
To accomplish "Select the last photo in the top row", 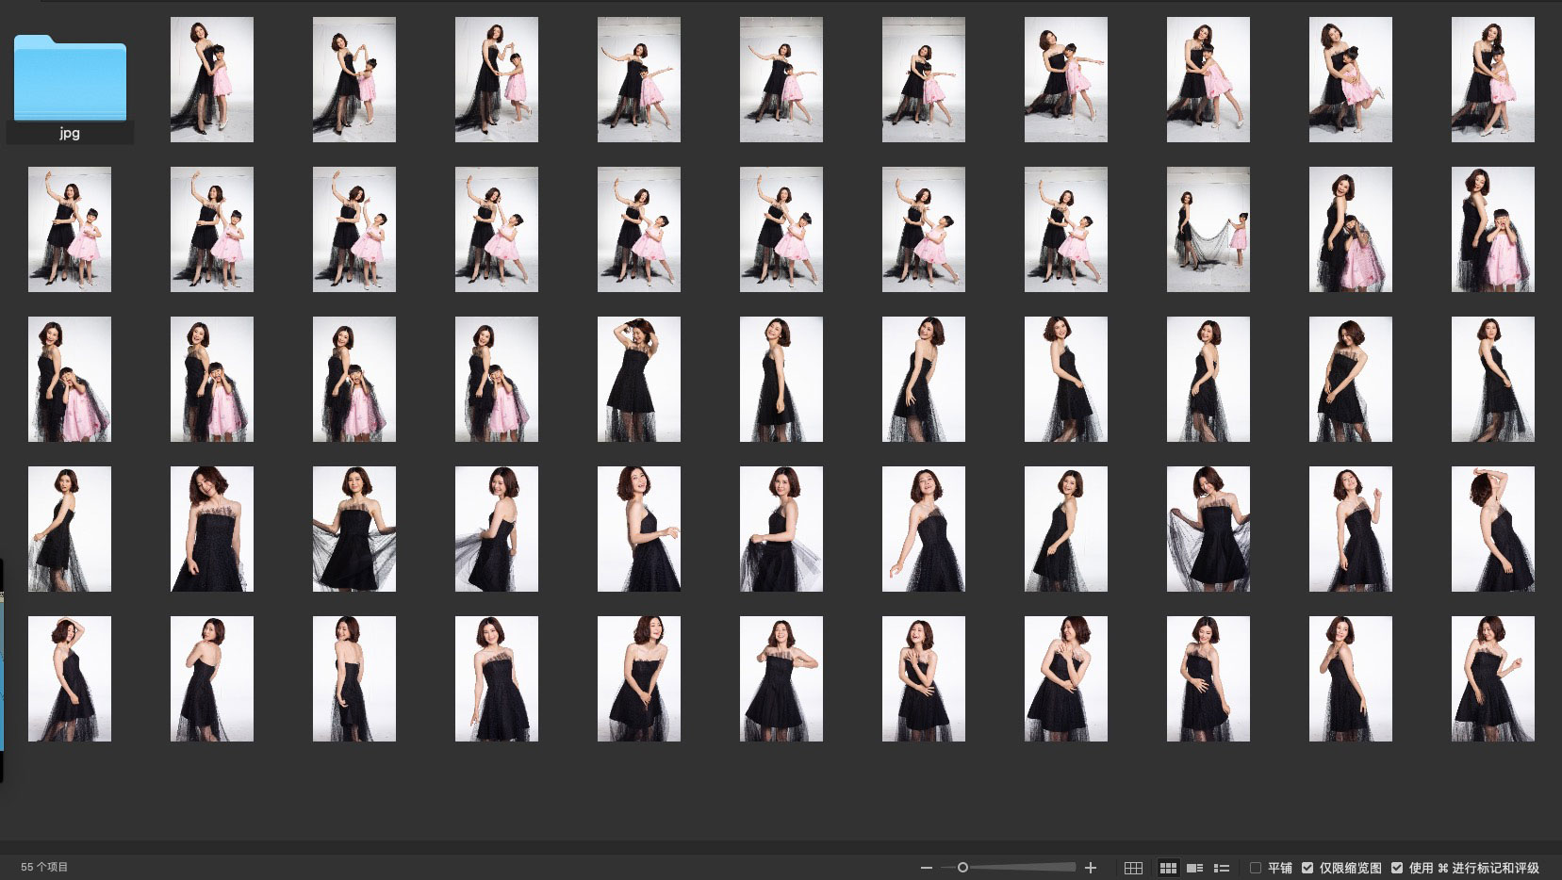I will point(1492,79).
